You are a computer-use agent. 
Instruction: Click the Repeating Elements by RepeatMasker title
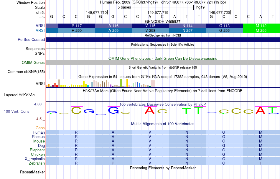coord(163,168)
